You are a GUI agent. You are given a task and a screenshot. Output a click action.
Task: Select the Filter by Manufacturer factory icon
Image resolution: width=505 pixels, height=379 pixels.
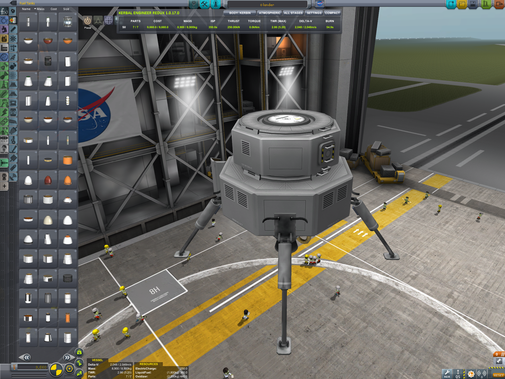coord(4,48)
